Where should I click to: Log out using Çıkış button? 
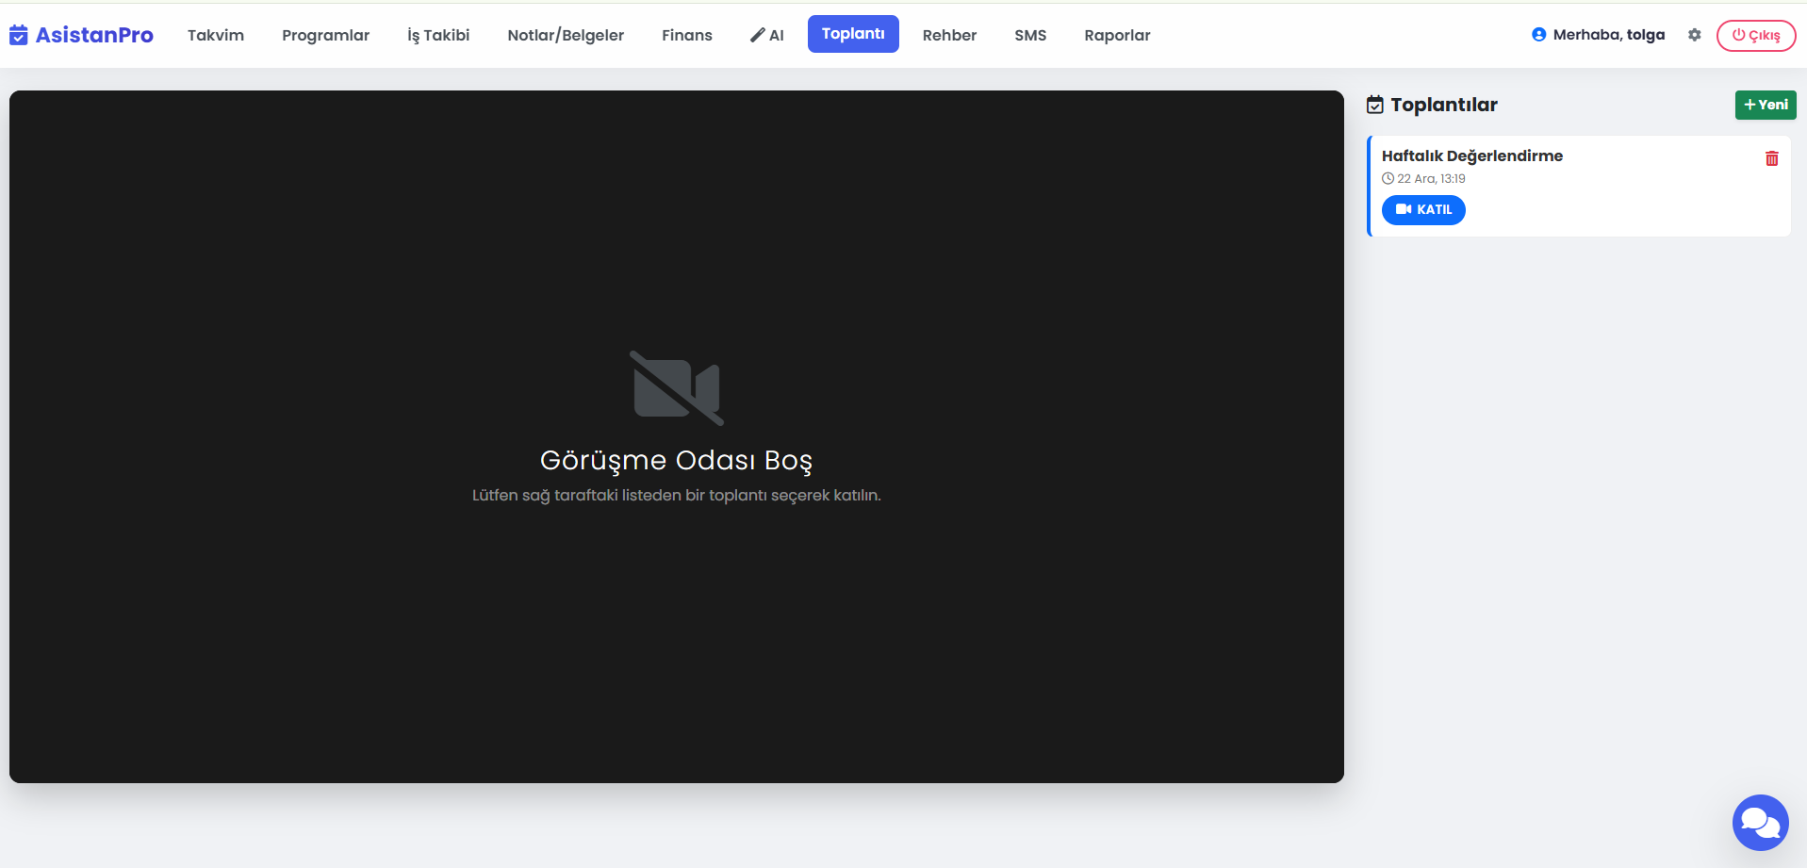click(x=1755, y=35)
